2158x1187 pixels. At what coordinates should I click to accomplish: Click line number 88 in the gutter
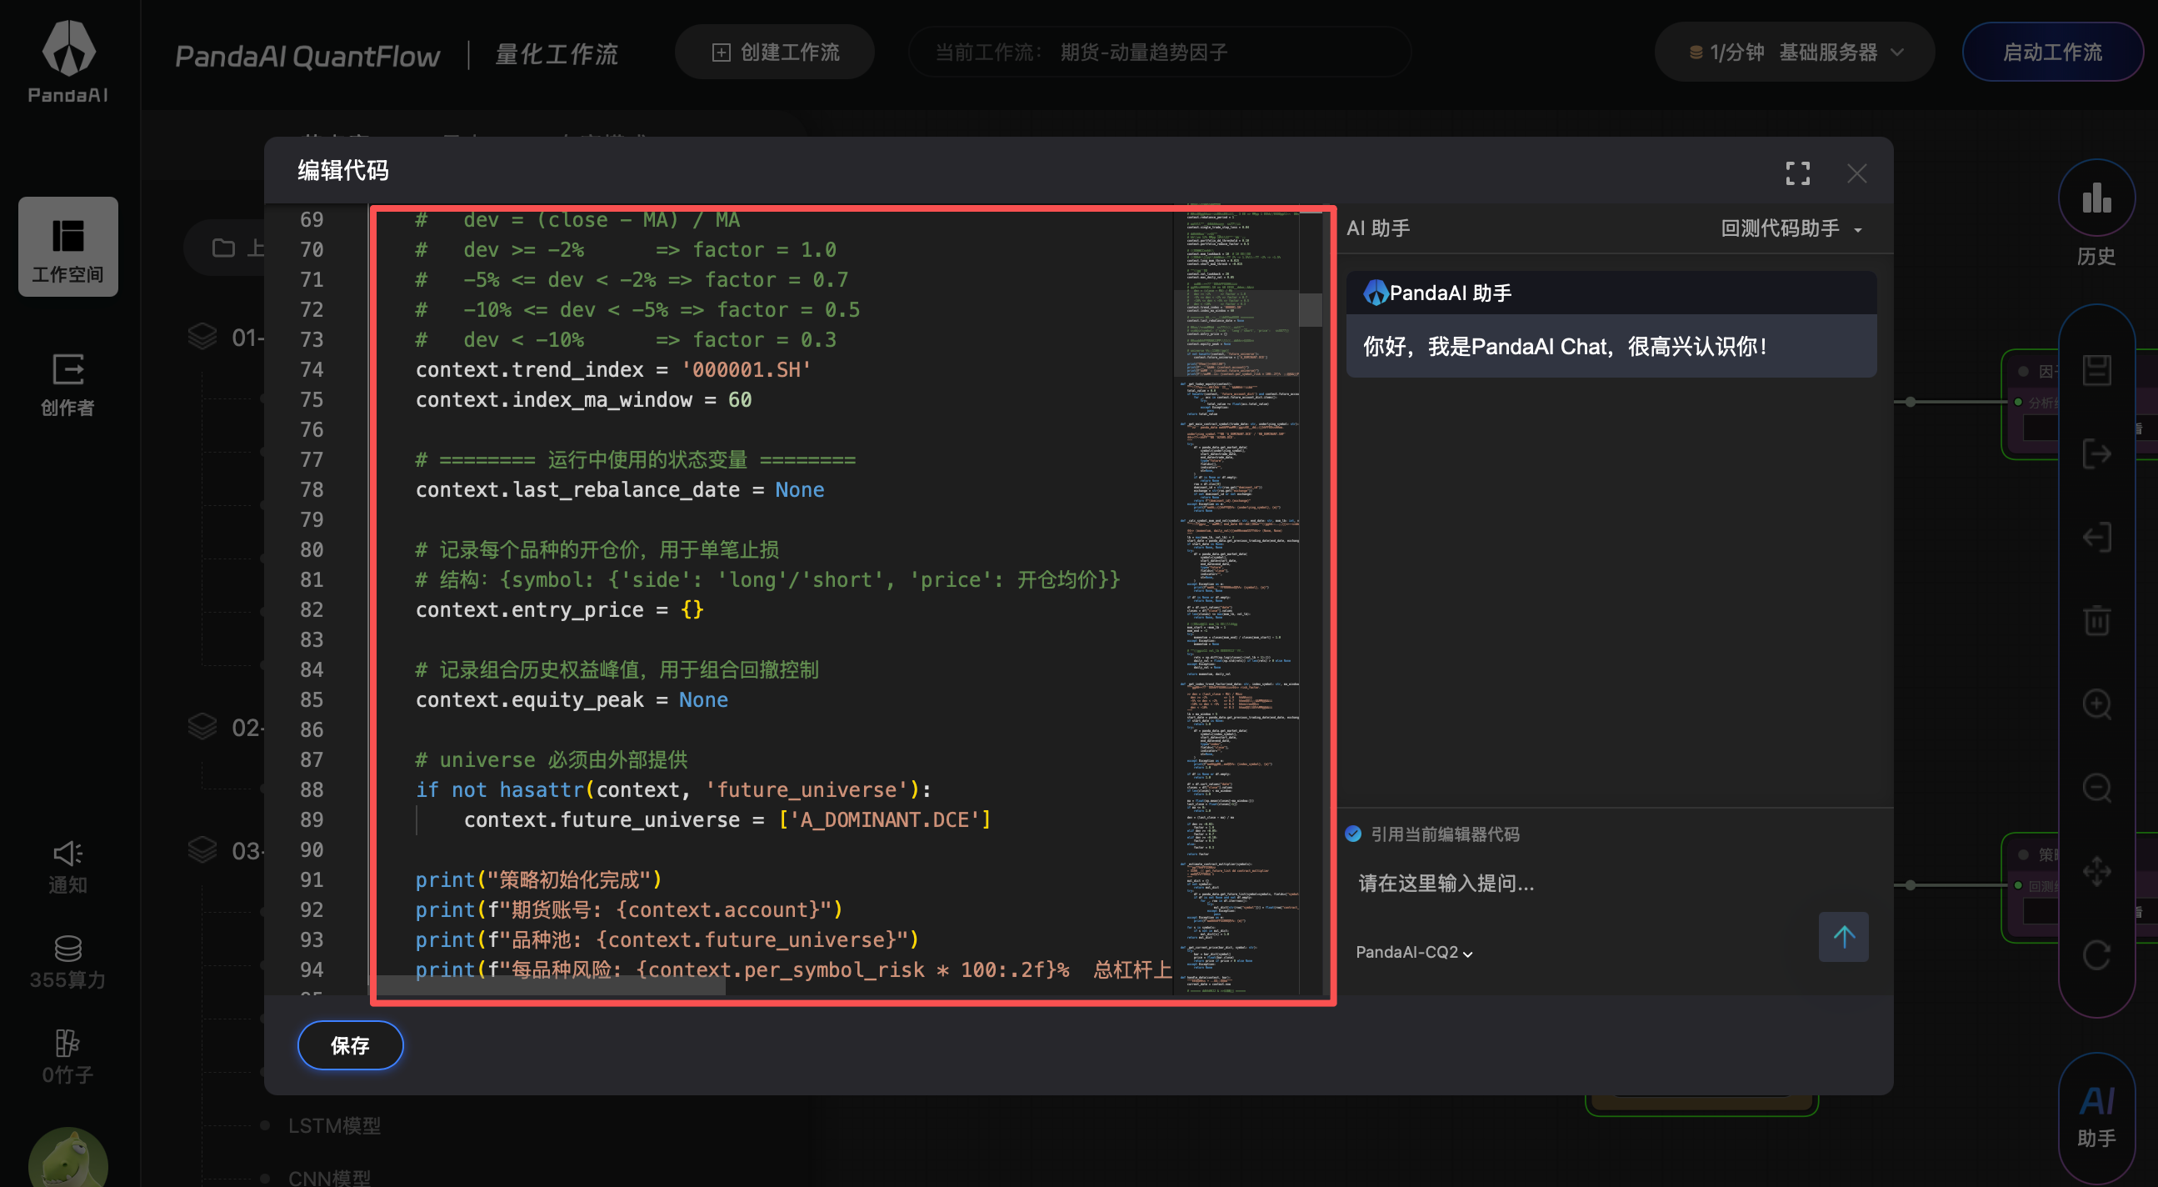click(312, 789)
